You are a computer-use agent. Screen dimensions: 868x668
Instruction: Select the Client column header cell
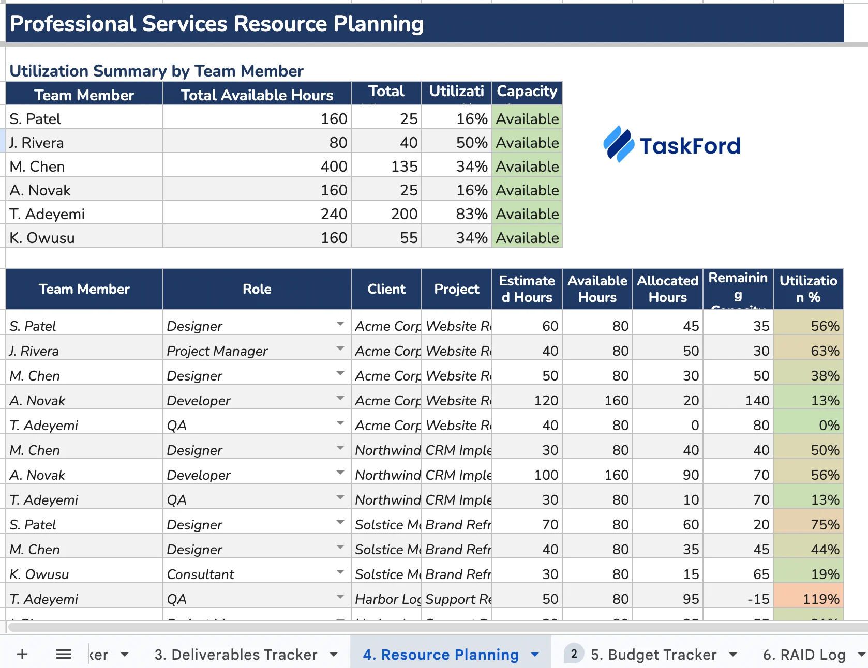coord(386,289)
